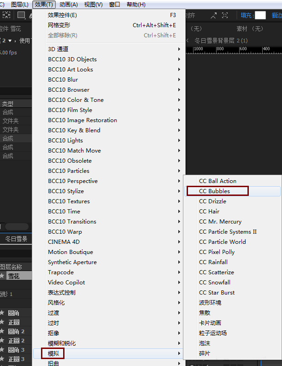Apply 泡沫 effect
Viewport: 282px width, 366px height.
(x=233, y=343)
